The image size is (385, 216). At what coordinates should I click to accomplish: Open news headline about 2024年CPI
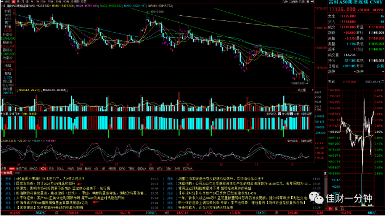point(45,183)
